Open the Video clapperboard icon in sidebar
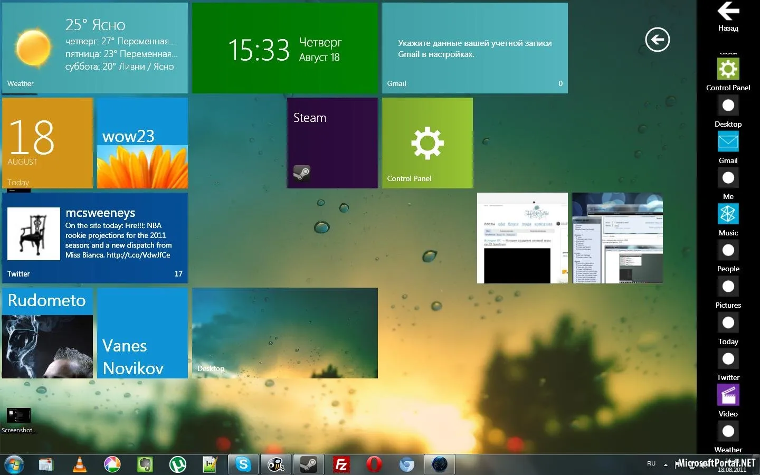 click(x=728, y=395)
